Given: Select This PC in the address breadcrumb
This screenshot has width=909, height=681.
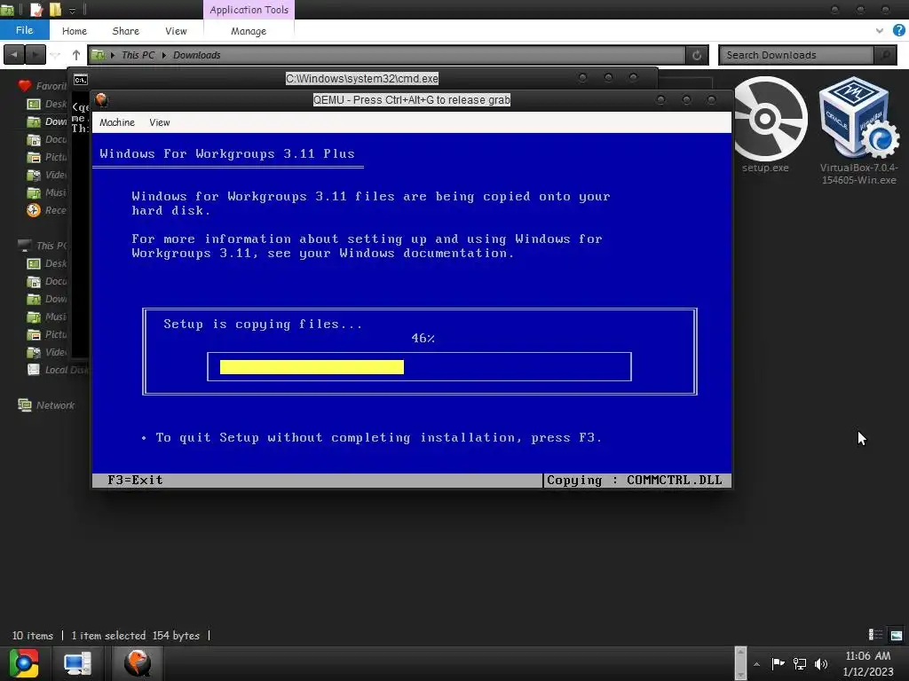Looking at the screenshot, I should tap(138, 55).
